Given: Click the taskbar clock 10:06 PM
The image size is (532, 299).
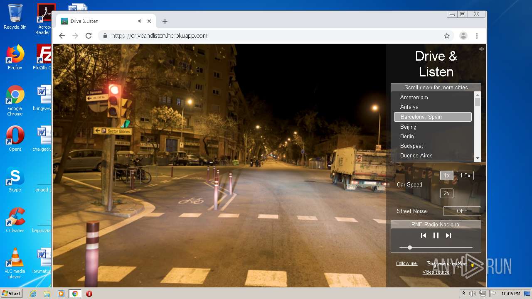Looking at the screenshot, I should (511, 294).
